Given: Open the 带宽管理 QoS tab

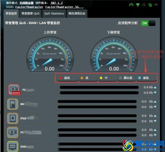Looking at the screenshot, I should click(30, 13).
